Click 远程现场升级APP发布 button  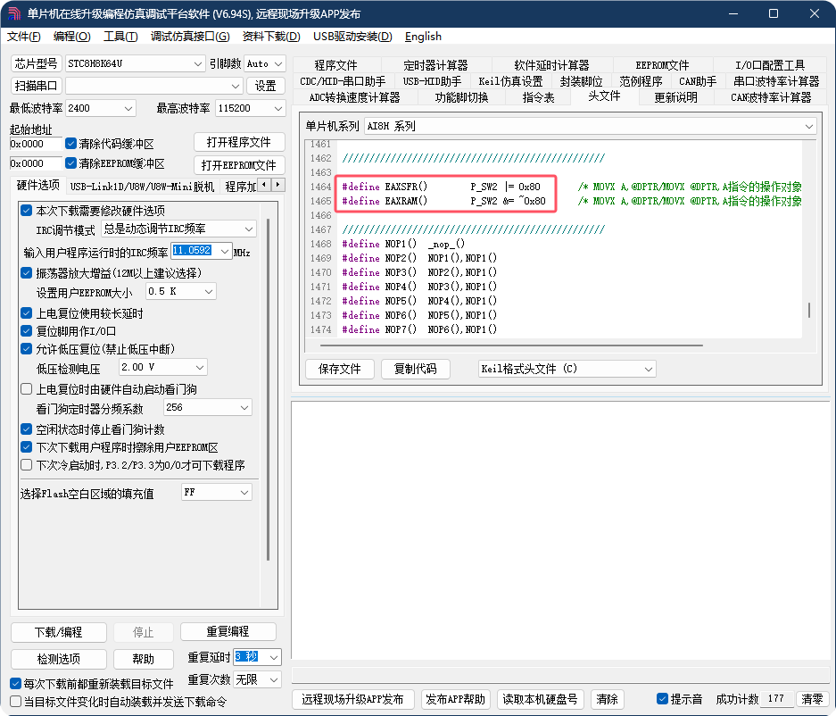[x=353, y=699]
